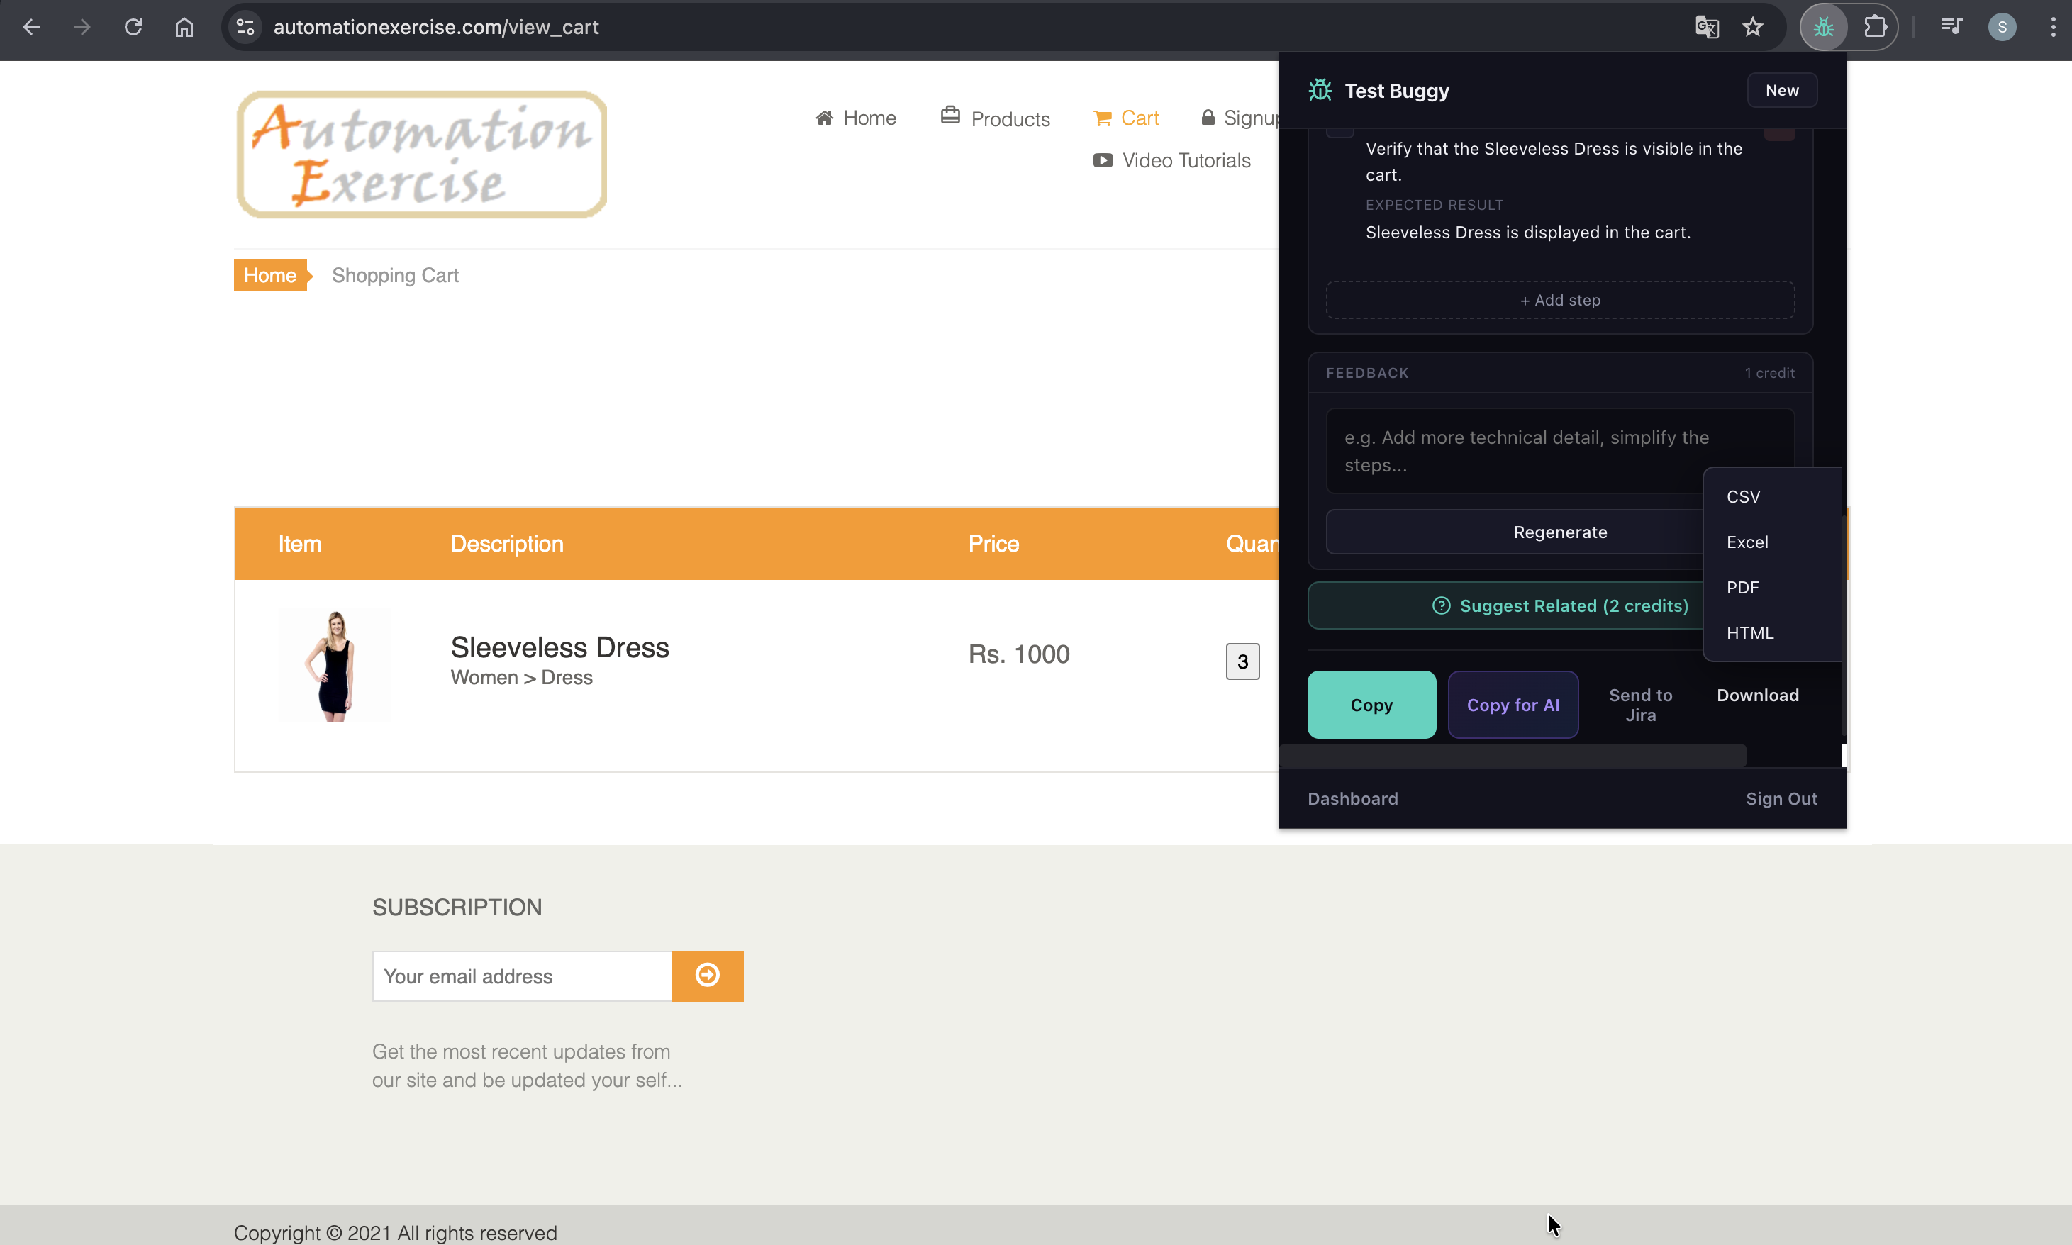Open the Download format dropdown
The image size is (2072, 1245).
click(1757, 695)
